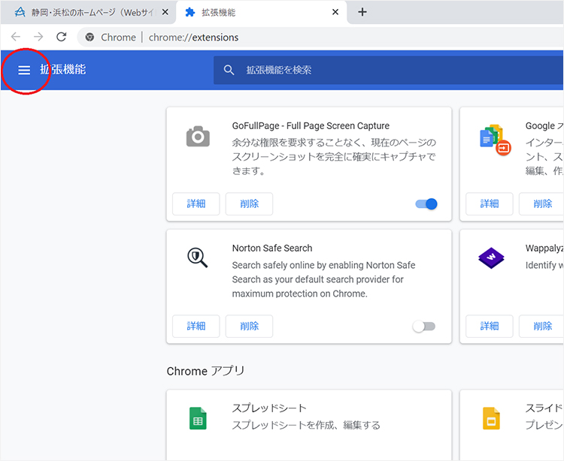Click the Google Docs Offline icon

pyautogui.click(x=496, y=140)
